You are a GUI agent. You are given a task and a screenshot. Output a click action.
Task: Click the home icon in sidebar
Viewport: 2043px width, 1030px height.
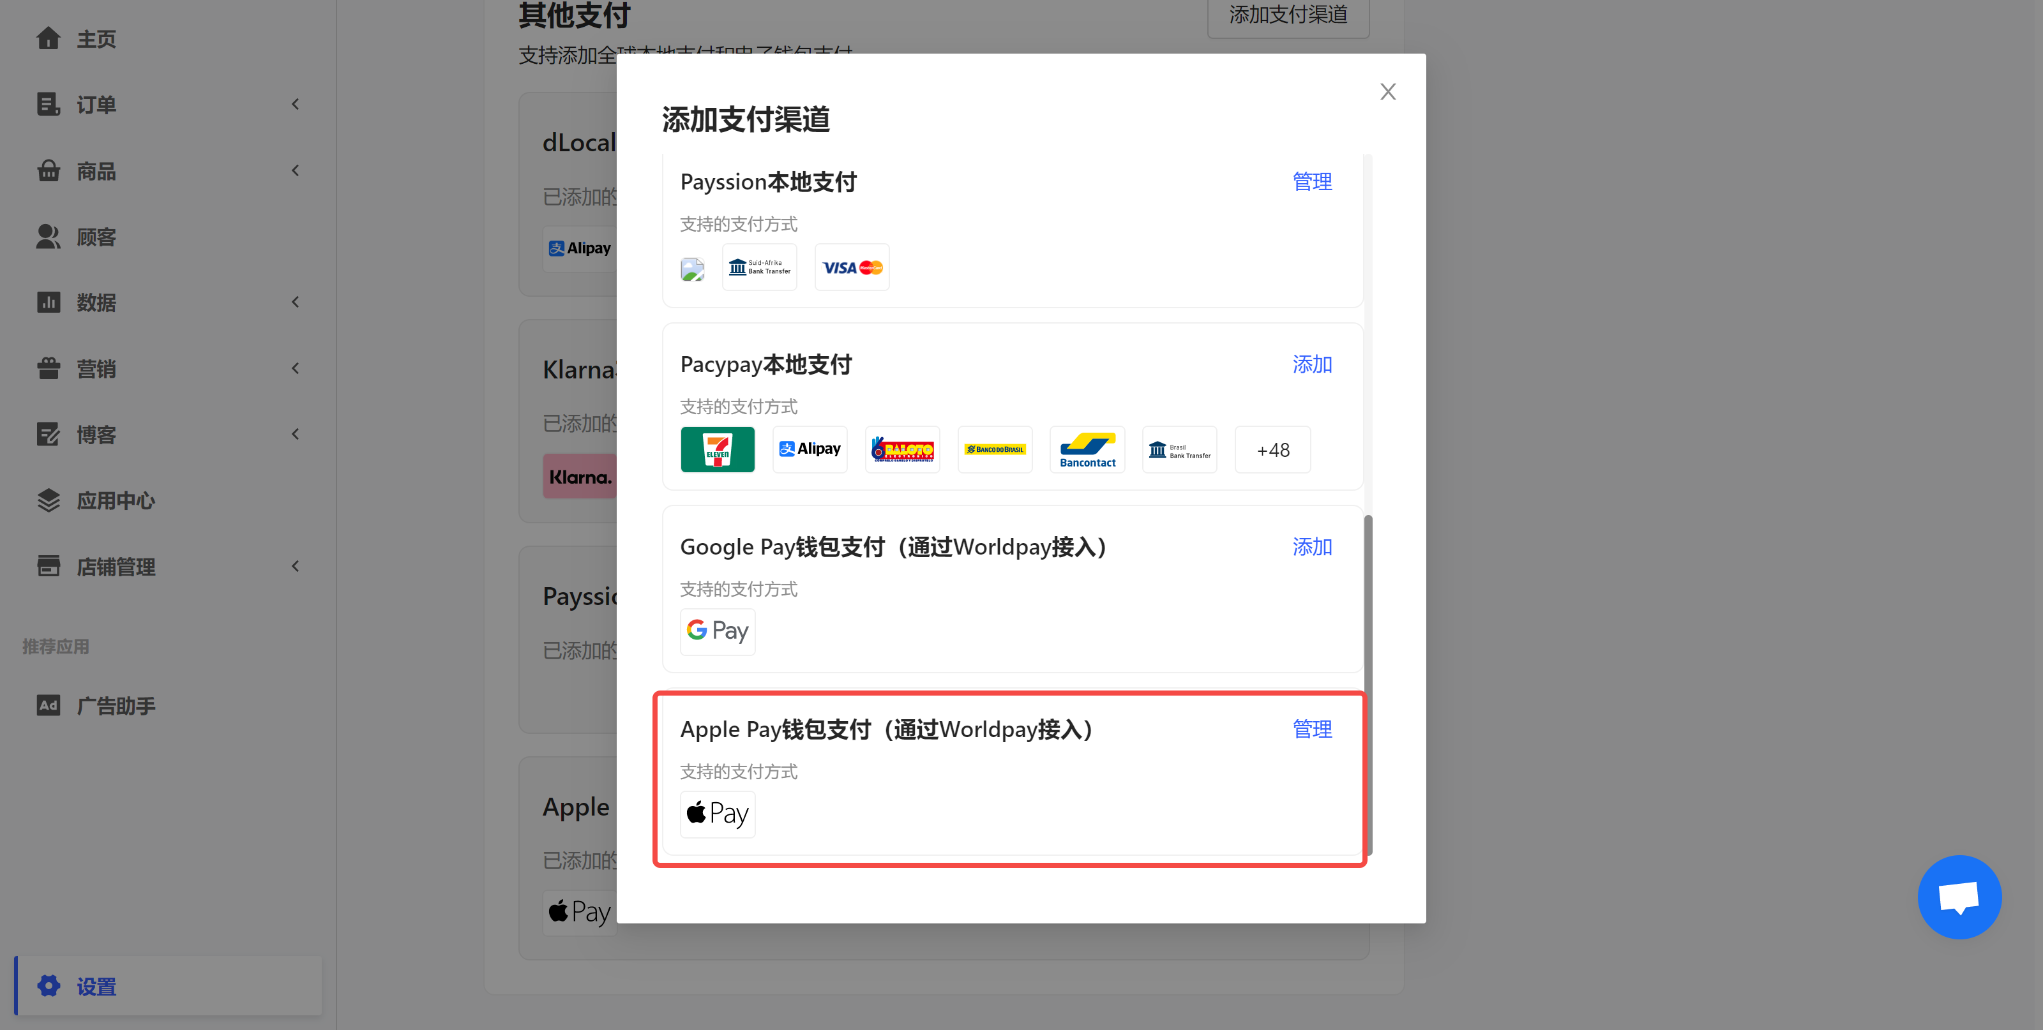point(49,38)
